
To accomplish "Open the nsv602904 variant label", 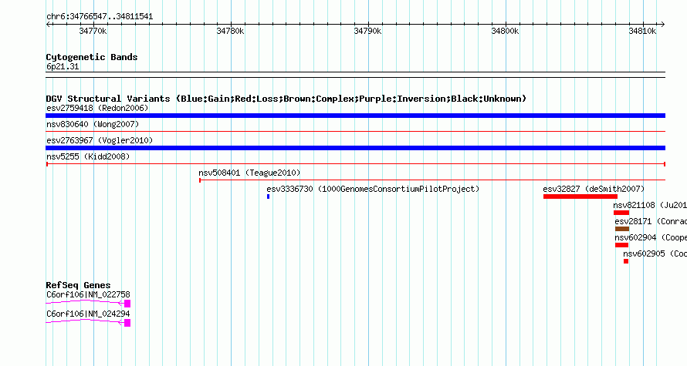I will pyautogui.click(x=651, y=237).
